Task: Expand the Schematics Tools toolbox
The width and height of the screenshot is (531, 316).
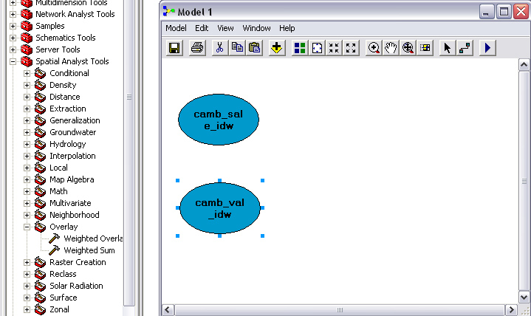Action: click(x=13, y=38)
